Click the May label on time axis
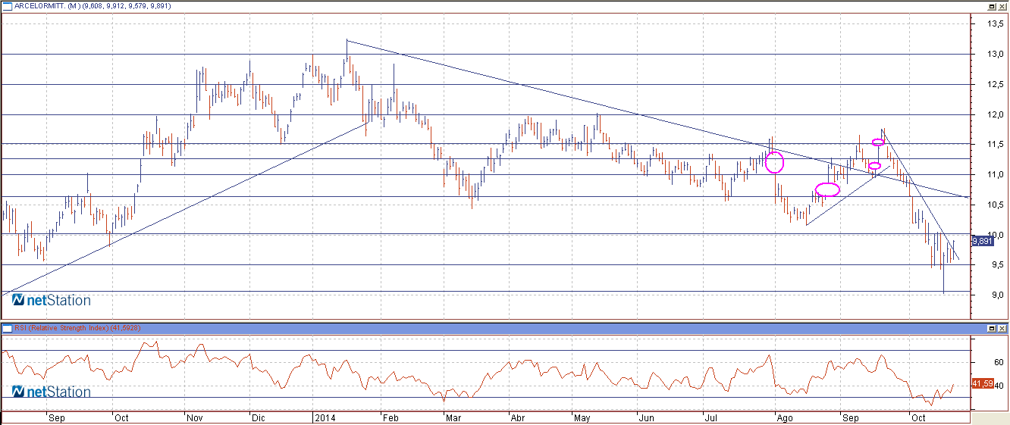Image resolution: width=1010 pixels, height=425 pixels. tap(582, 417)
